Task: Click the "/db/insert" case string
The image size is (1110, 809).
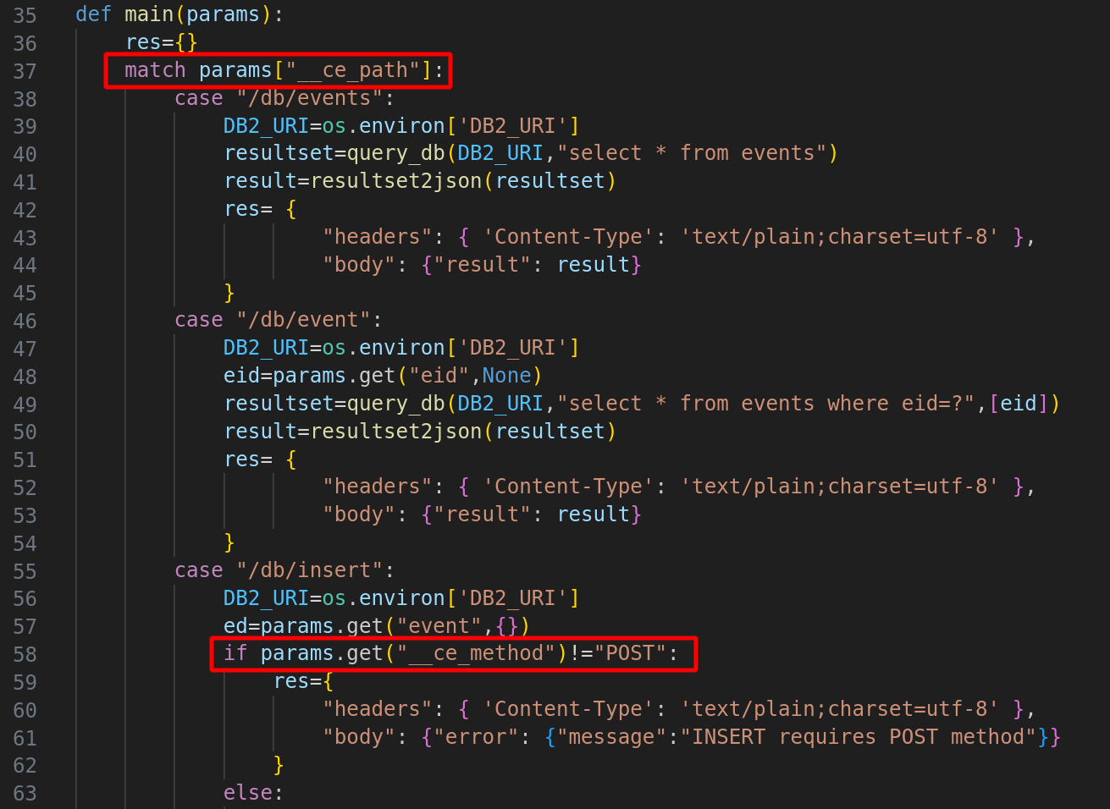Action: pos(310,570)
